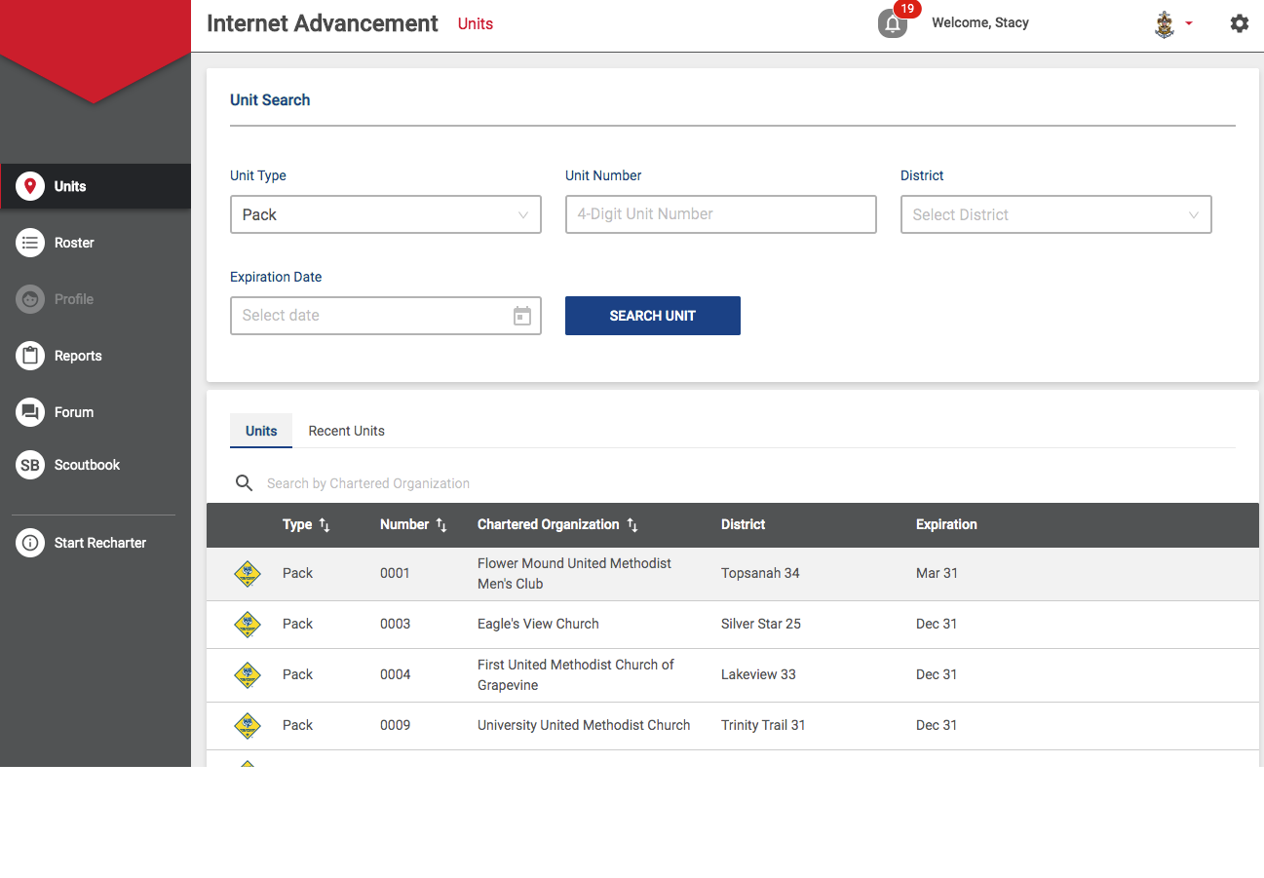
Task: Toggle ascending sort on the Number column
Action: (442, 524)
